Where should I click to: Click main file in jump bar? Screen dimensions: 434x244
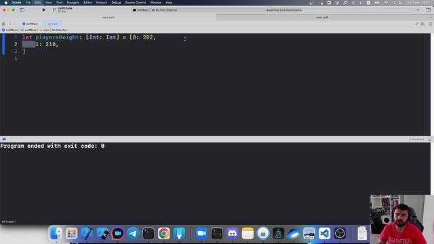(x=45, y=30)
